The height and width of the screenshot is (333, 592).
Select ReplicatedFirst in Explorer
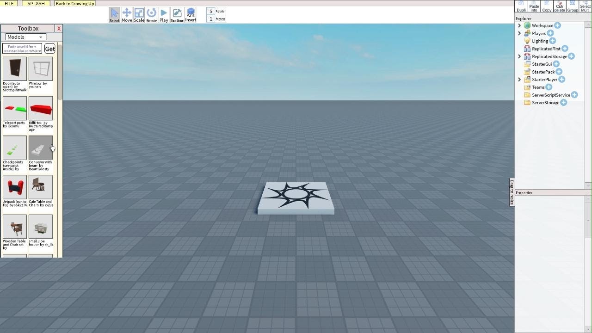(x=546, y=49)
